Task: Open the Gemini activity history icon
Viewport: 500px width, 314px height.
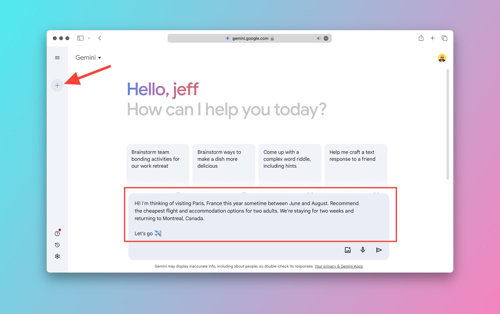Action: tap(57, 245)
